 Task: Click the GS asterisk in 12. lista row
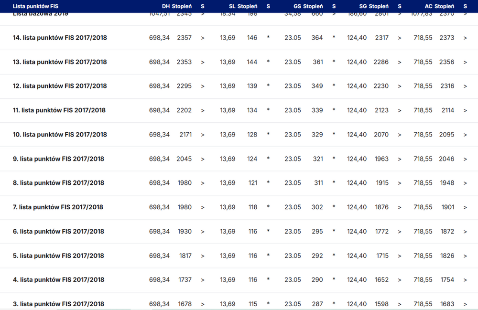334,86
